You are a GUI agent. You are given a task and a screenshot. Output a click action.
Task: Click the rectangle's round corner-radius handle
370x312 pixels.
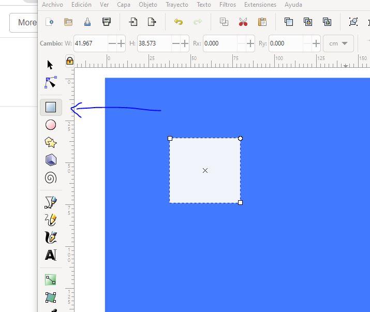coord(240,138)
